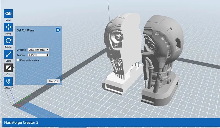
Task: Toggle the Cut tool icon
Action: click(8, 68)
